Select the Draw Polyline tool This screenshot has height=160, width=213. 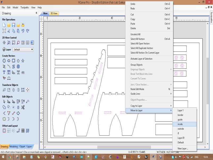pos(4,66)
